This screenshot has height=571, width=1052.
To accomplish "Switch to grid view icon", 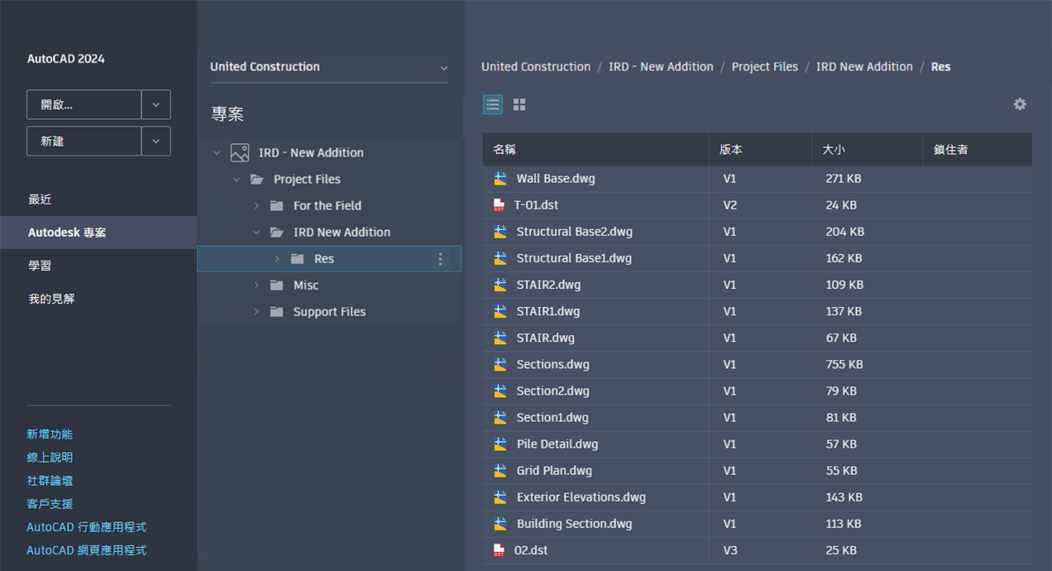I will [x=519, y=104].
